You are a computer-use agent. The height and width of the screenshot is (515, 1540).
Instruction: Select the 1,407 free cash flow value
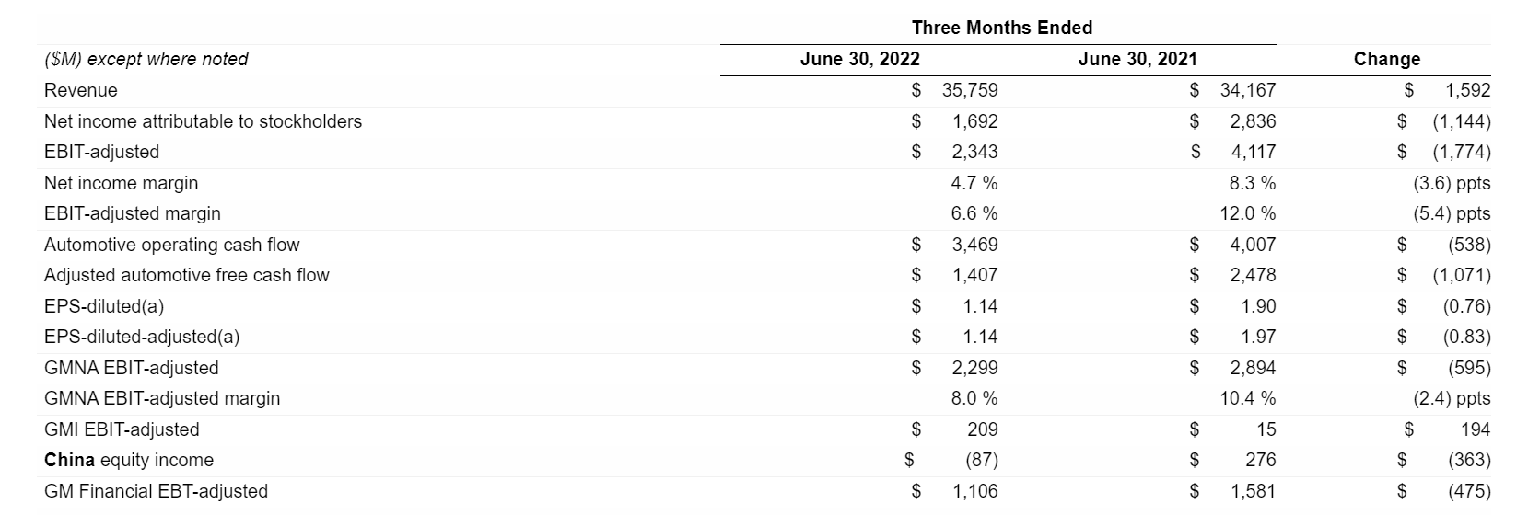974,275
